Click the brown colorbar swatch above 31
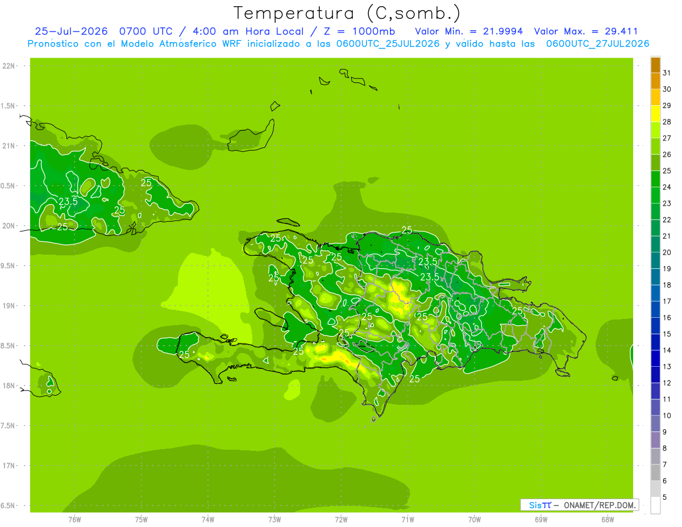Screen dimensions: 682x527 tap(655, 65)
